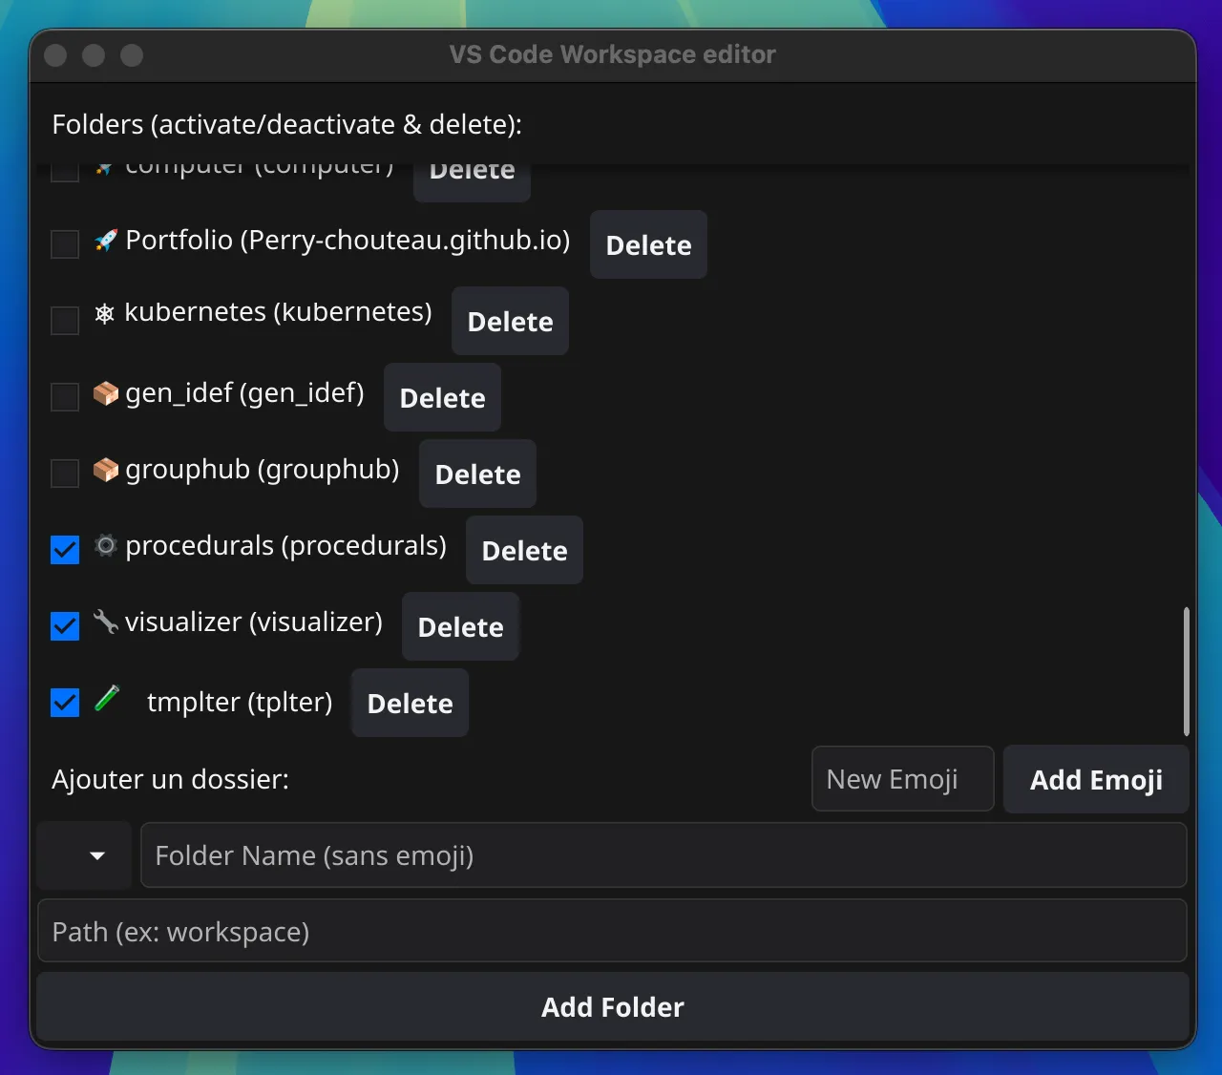Image resolution: width=1222 pixels, height=1075 pixels.
Task: Deactivate the tmplter folder checkbox
Action: click(x=65, y=703)
